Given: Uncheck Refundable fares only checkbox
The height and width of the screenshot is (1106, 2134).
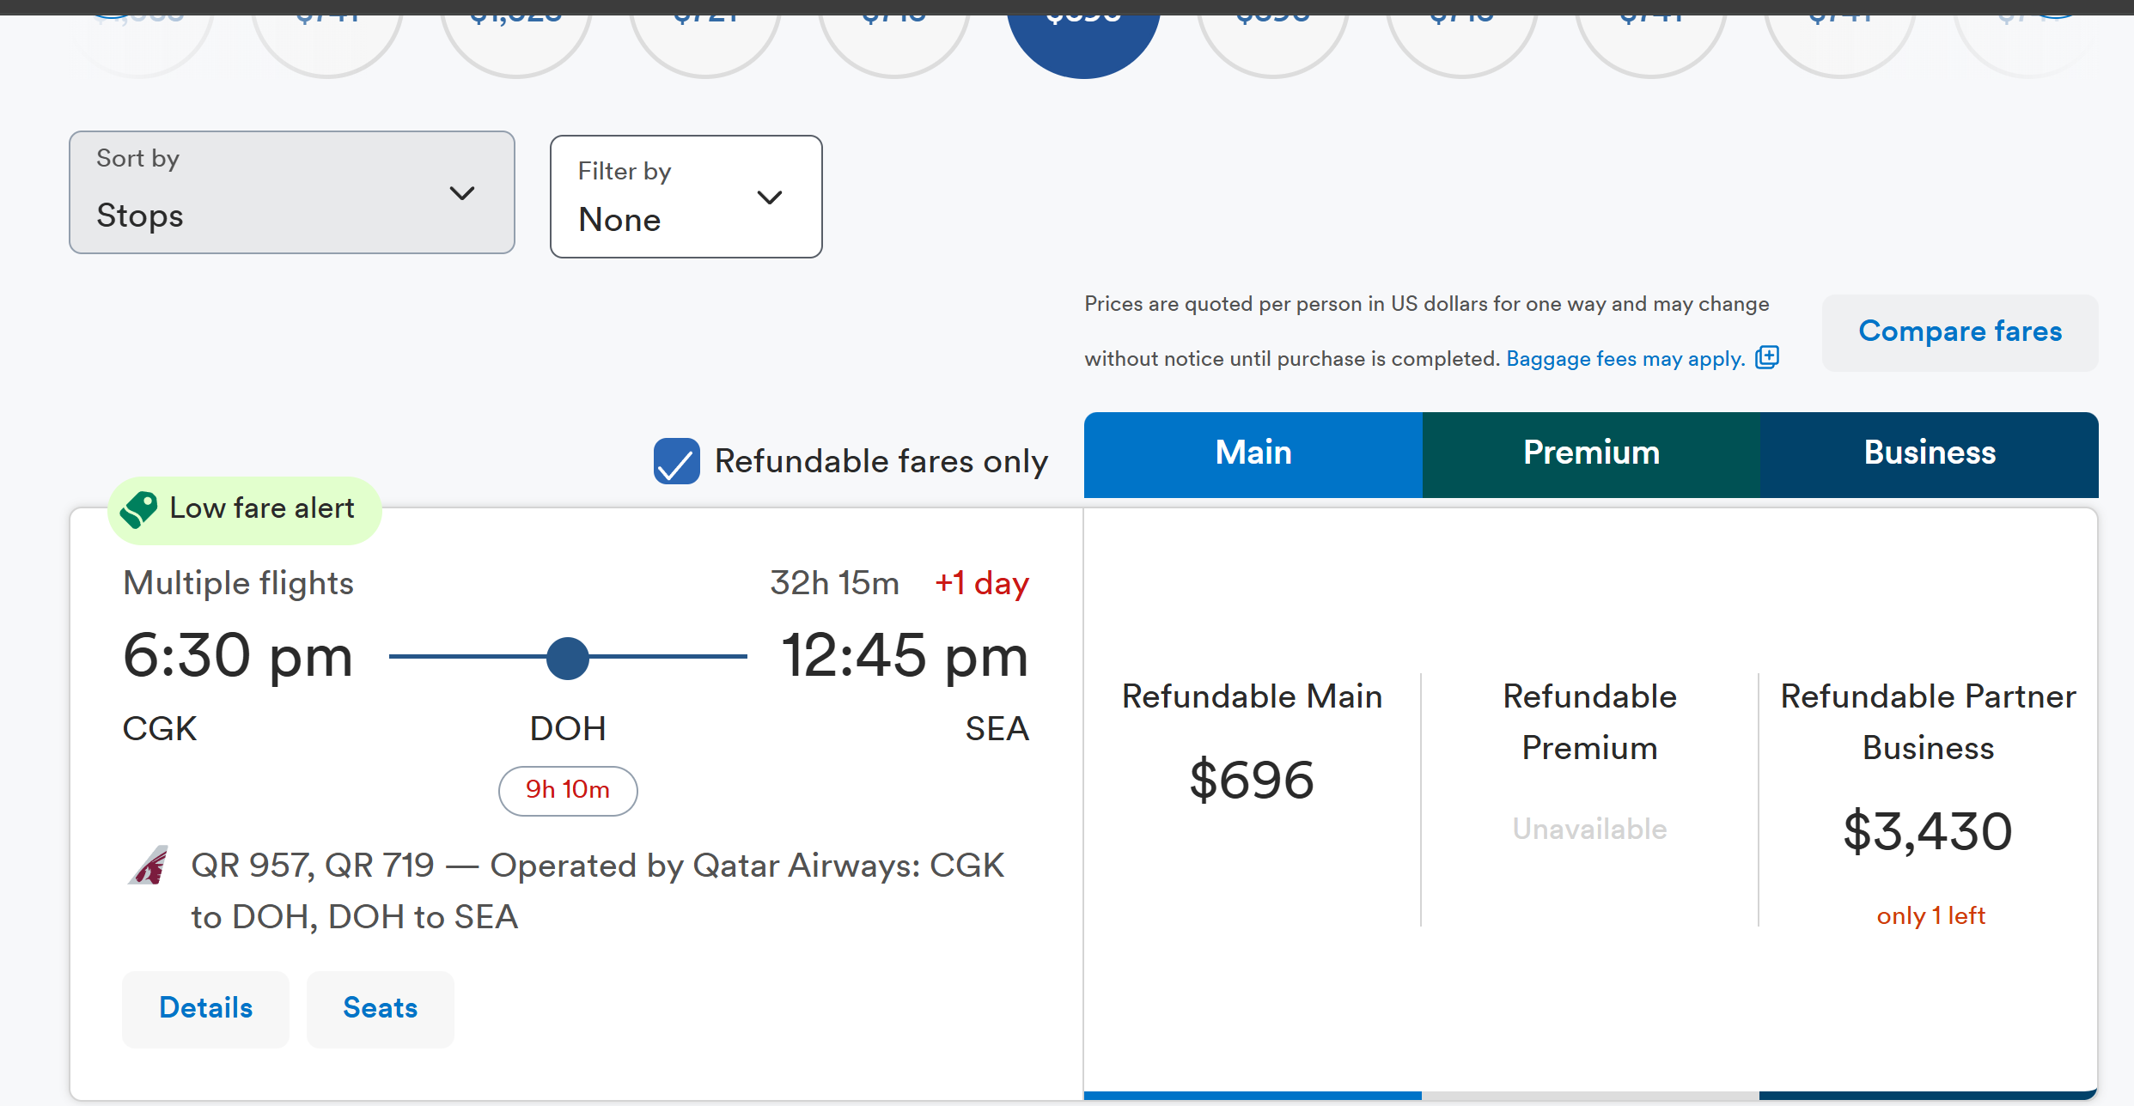Looking at the screenshot, I should pos(676,461).
